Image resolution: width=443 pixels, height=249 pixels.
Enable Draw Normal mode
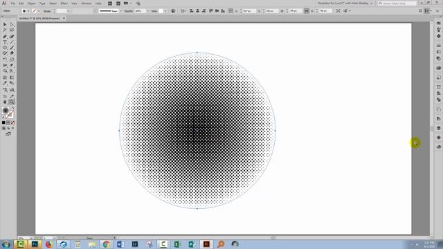3,128
